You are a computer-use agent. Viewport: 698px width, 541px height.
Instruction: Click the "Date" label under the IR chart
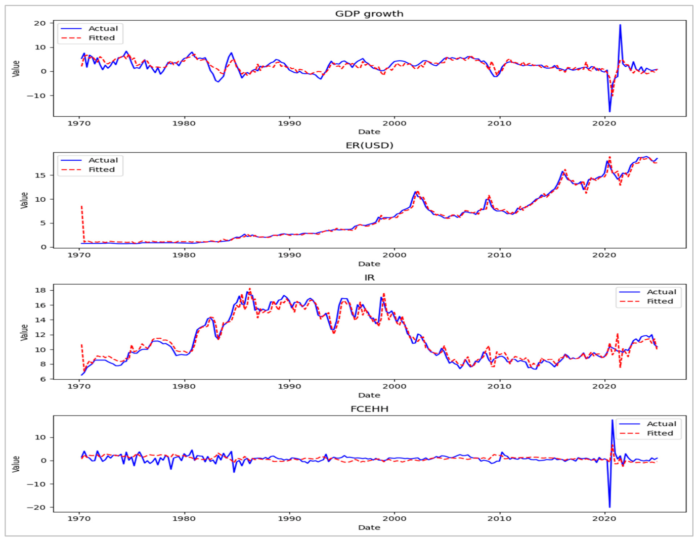coord(369,395)
